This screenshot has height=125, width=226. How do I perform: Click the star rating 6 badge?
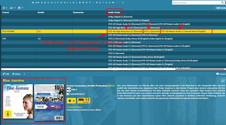[71, 101]
